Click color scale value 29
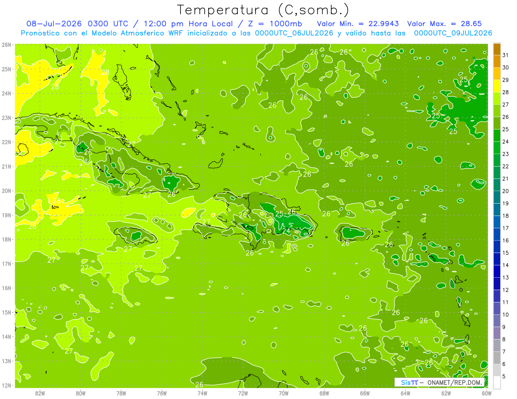 505,80
